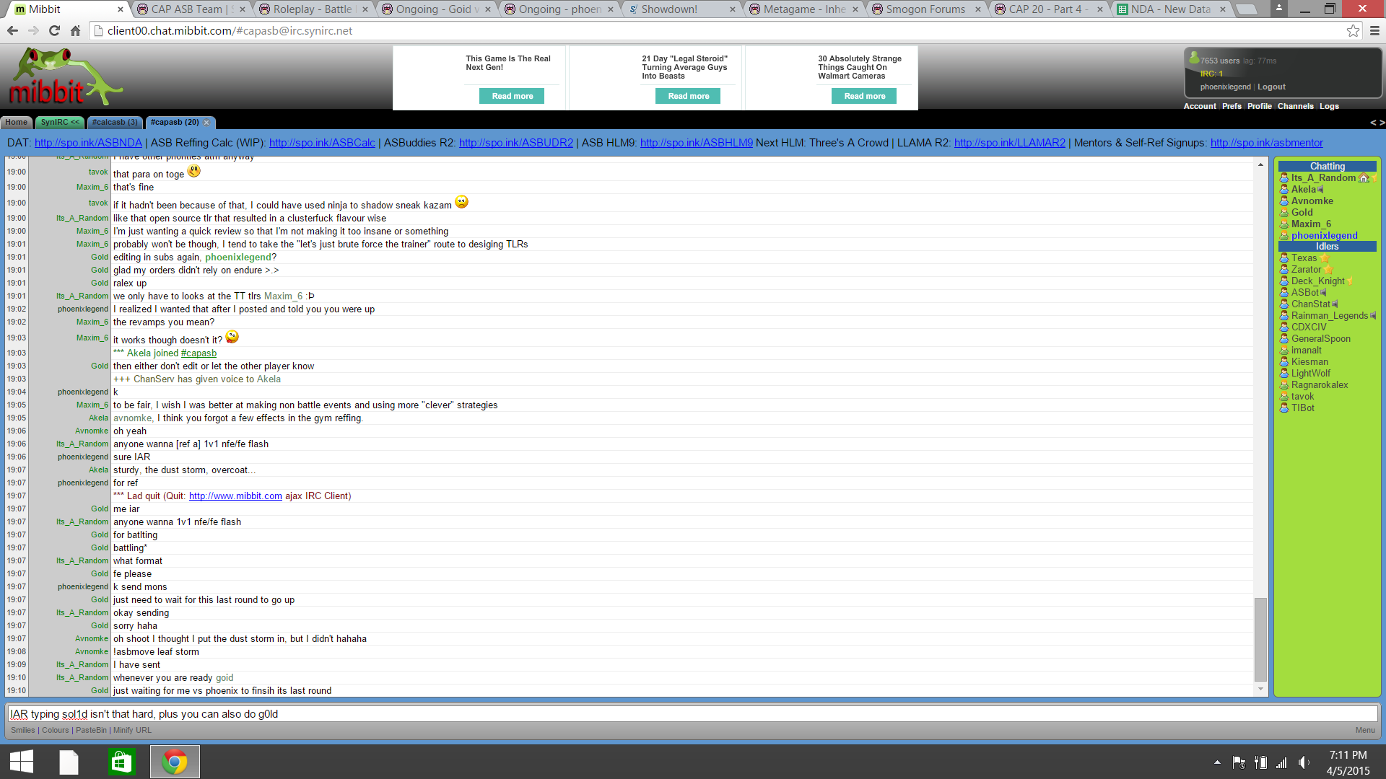Open the spo.ink/ASBCalc topic link
This screenshot has width=1386, height=779.
coord(322,143)
